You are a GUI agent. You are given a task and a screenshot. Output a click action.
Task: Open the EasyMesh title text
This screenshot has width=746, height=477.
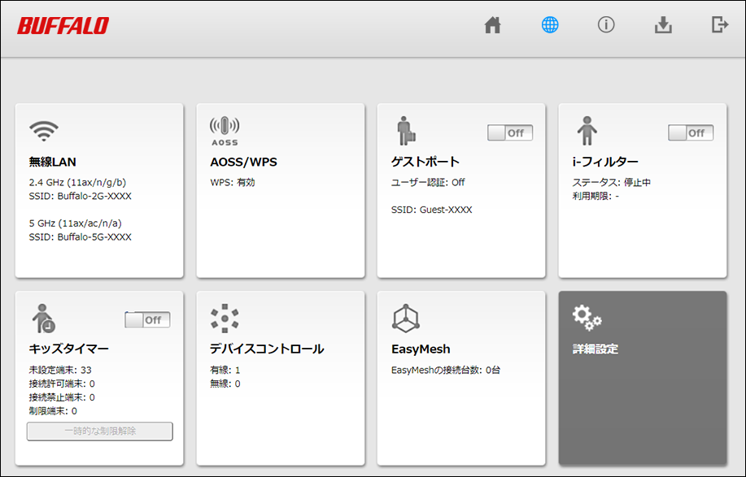pos(421,349)
